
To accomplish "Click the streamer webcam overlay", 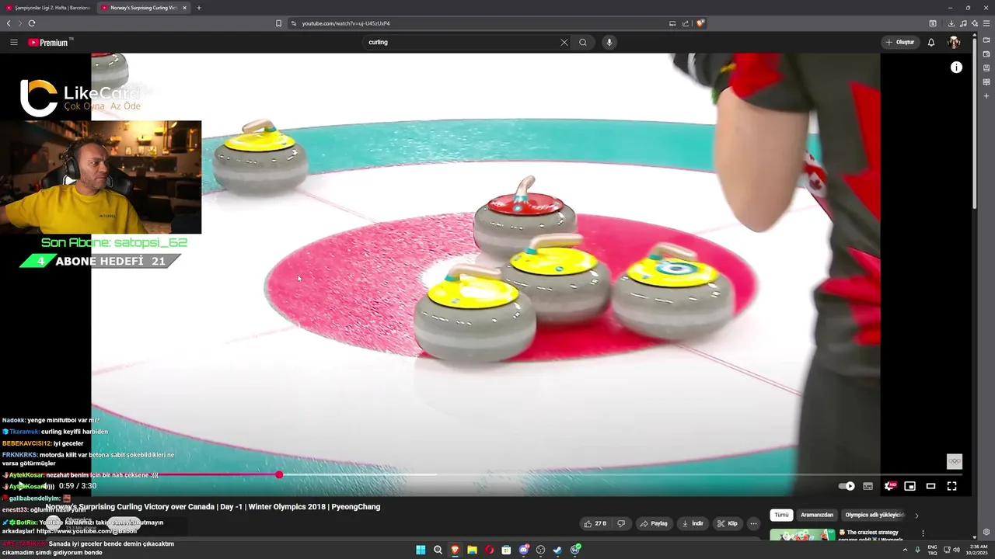I will tap(101, 177).
